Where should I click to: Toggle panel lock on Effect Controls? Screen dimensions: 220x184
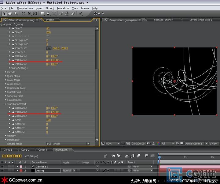(x=5, y=20)
